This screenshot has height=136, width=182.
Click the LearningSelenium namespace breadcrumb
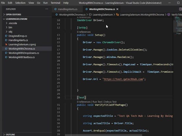point(103,15)
